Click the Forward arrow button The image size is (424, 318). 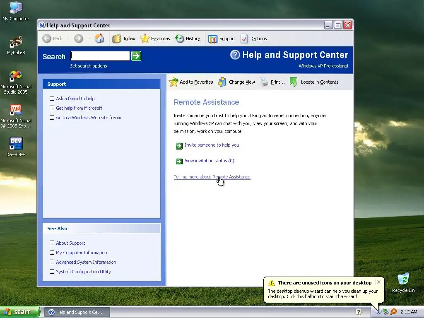(x=78, y=39)
